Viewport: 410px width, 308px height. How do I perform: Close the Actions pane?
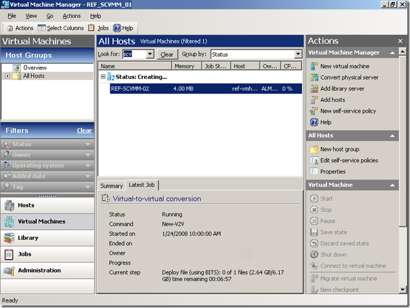pyautogui.click(x=400, y=41)
